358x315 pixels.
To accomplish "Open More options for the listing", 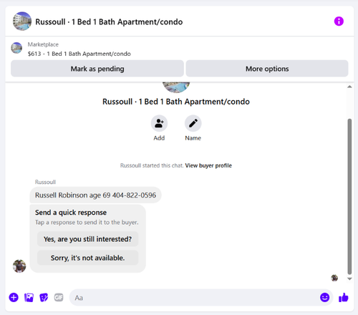I will click(x=267, y=69).
